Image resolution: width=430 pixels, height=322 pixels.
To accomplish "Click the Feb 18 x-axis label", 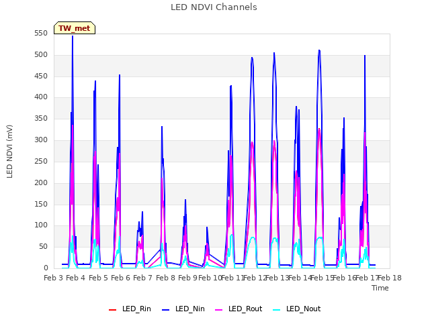I will (390, 278).
